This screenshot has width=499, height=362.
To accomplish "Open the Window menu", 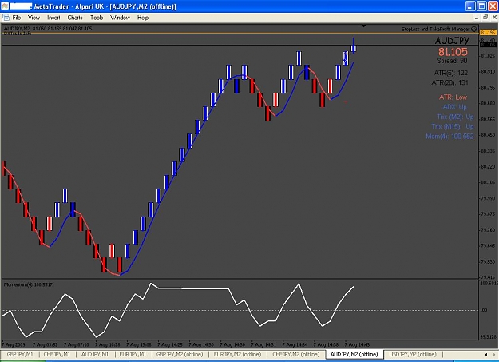I will [x=120, y=18].
